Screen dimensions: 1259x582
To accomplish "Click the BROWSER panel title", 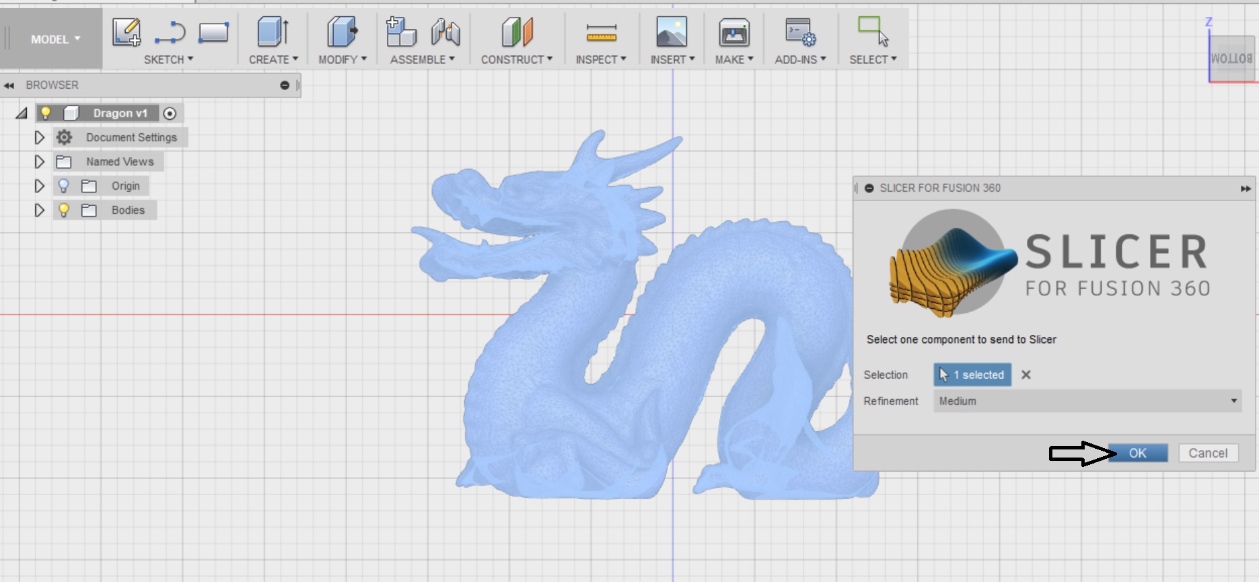I will click(x=52, y=85).
